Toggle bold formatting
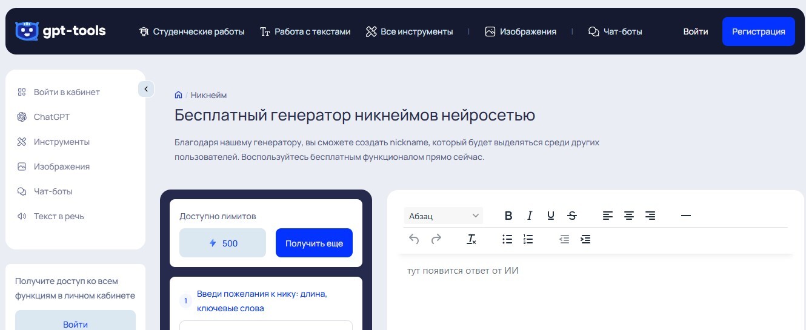 click(x=508, y=216)
